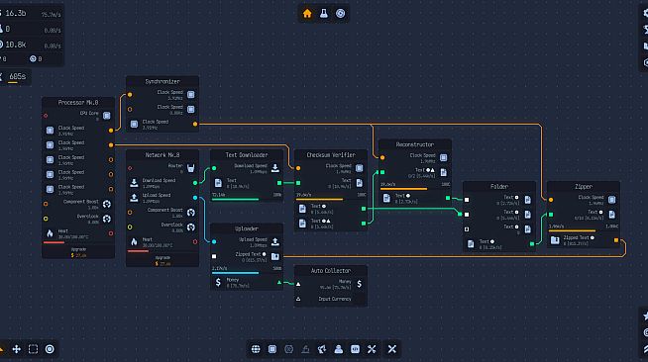Click the Clock Speed chip icon in Reconstructor
Viewport: 648px width, 362px height.
click(x=444, y=157)
